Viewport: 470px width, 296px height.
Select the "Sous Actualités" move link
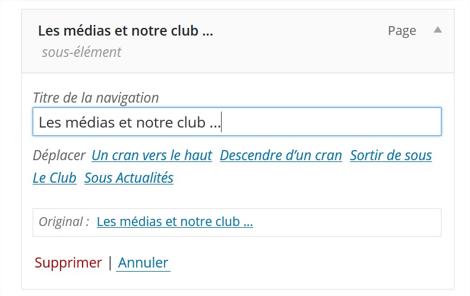click(x=129, y=177)
